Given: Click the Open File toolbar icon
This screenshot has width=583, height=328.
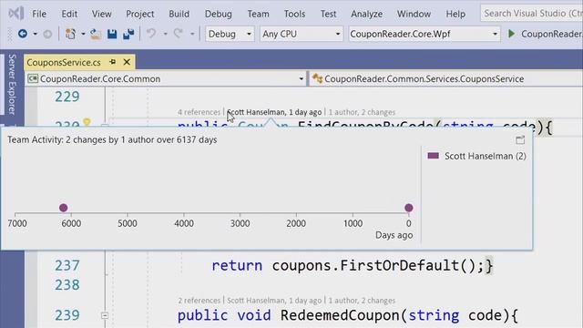Looking at the screenshot, I should pos(96,34).
